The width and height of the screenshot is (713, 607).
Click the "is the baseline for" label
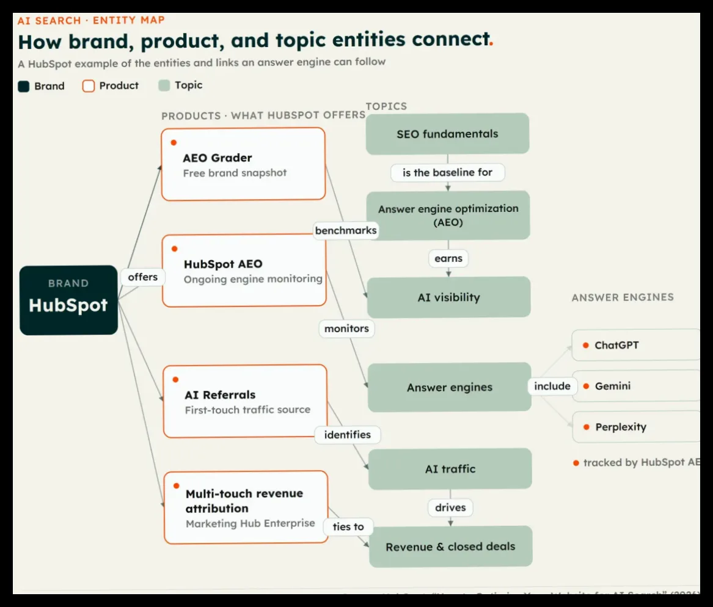(447, 173)
